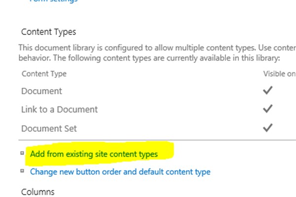Viewport: 296px width, 197px height.
Task: Open the Document content type
Action: pyautogui.click(x=42, y=91)
